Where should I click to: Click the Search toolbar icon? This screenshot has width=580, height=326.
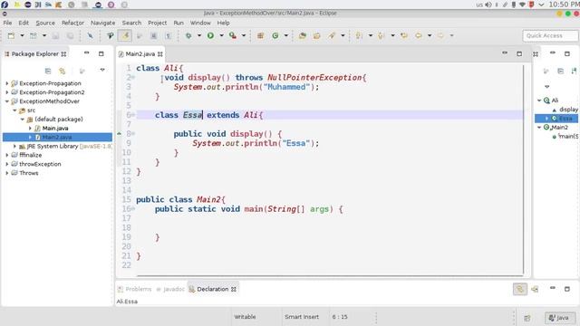coord(332,35)
